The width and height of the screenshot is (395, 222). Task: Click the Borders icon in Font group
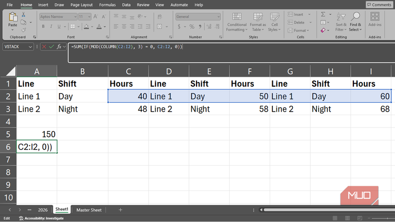(x=73, y=26)
